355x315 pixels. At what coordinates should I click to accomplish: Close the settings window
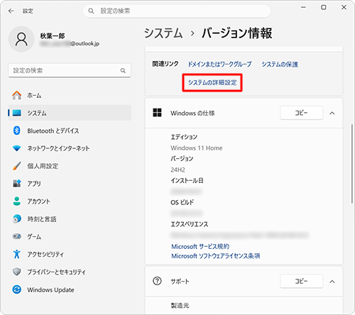coord(344,7)
